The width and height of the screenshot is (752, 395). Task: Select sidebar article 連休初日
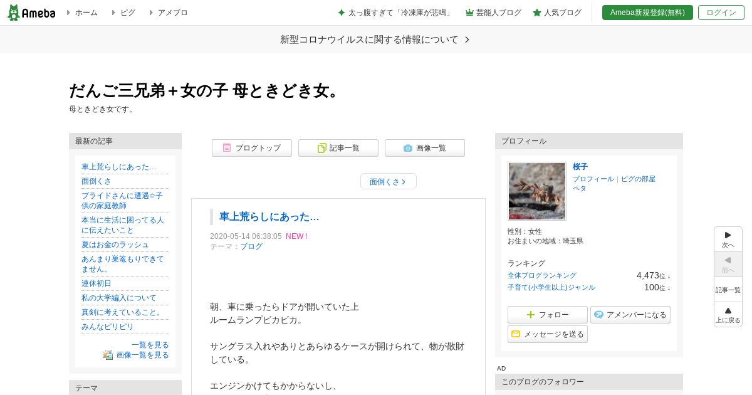tap(97, 283)
